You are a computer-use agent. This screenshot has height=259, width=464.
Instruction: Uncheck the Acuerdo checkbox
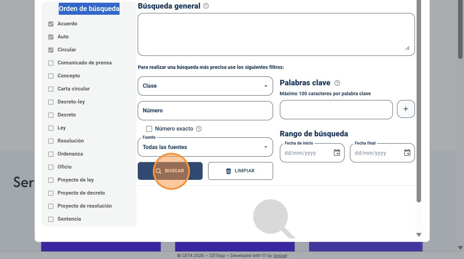[51, 24]
